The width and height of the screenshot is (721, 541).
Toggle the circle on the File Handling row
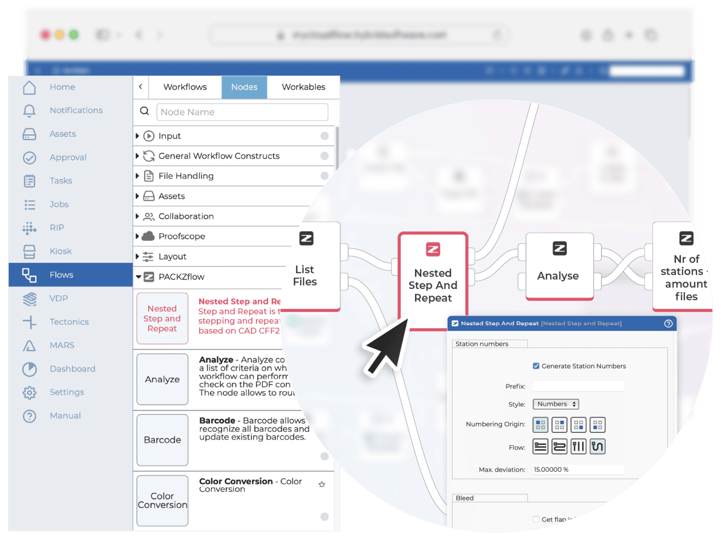click(324, 176)
